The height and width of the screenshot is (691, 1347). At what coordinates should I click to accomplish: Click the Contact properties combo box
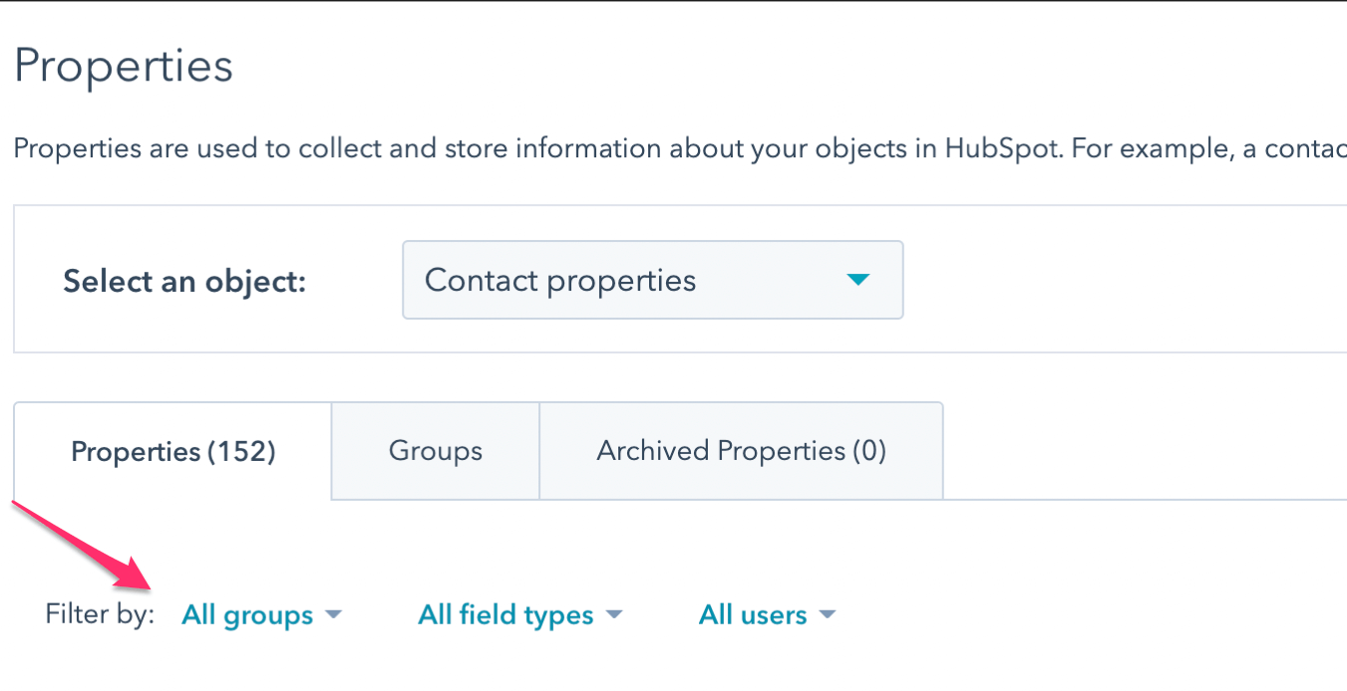(653, 280)
